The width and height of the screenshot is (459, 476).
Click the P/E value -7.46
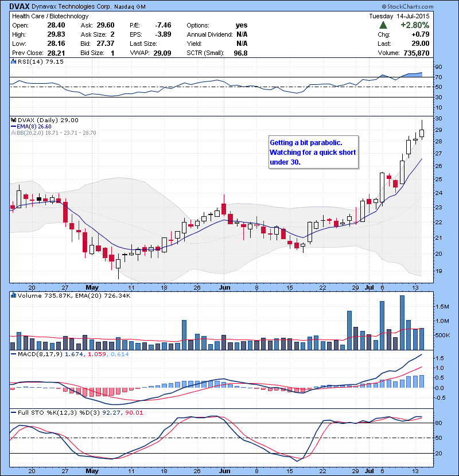pos(163,25)
